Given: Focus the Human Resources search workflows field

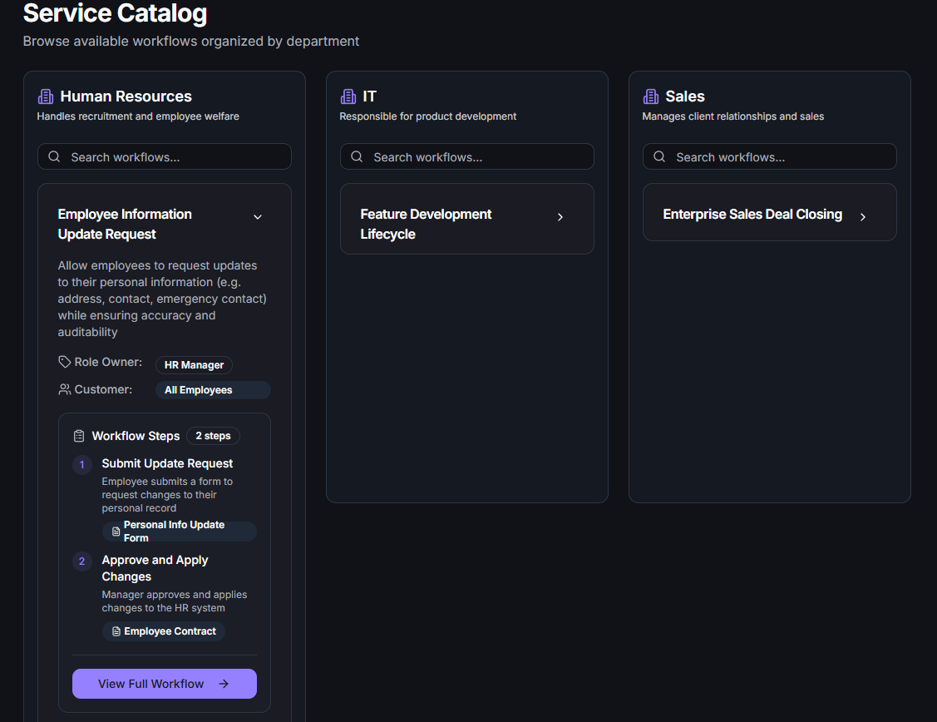Looking at the screenshot, I should (x=175, y=157).
